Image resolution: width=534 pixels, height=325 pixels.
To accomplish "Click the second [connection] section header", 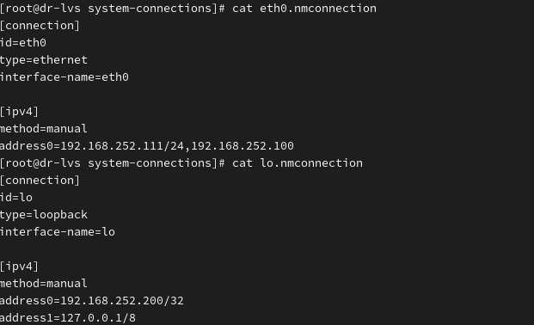I will click(40, 181).
